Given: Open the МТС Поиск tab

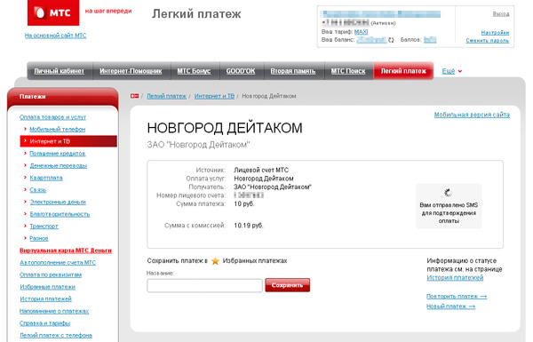Looking at the screenshot, I should (348, 71).
